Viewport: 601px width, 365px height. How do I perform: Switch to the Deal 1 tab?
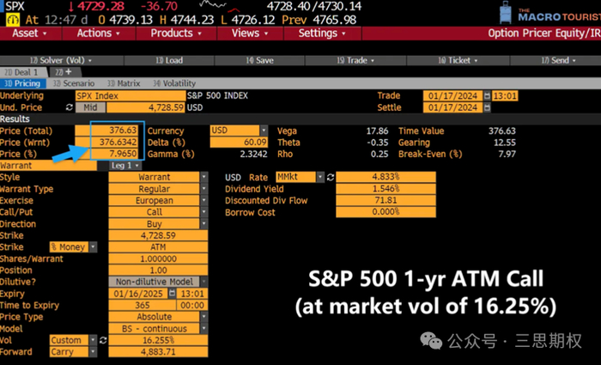point(23,72)
